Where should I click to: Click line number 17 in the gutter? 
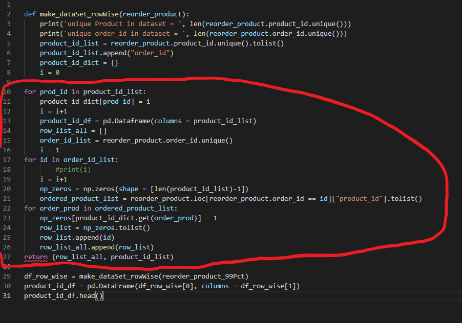tap(7, 159)
